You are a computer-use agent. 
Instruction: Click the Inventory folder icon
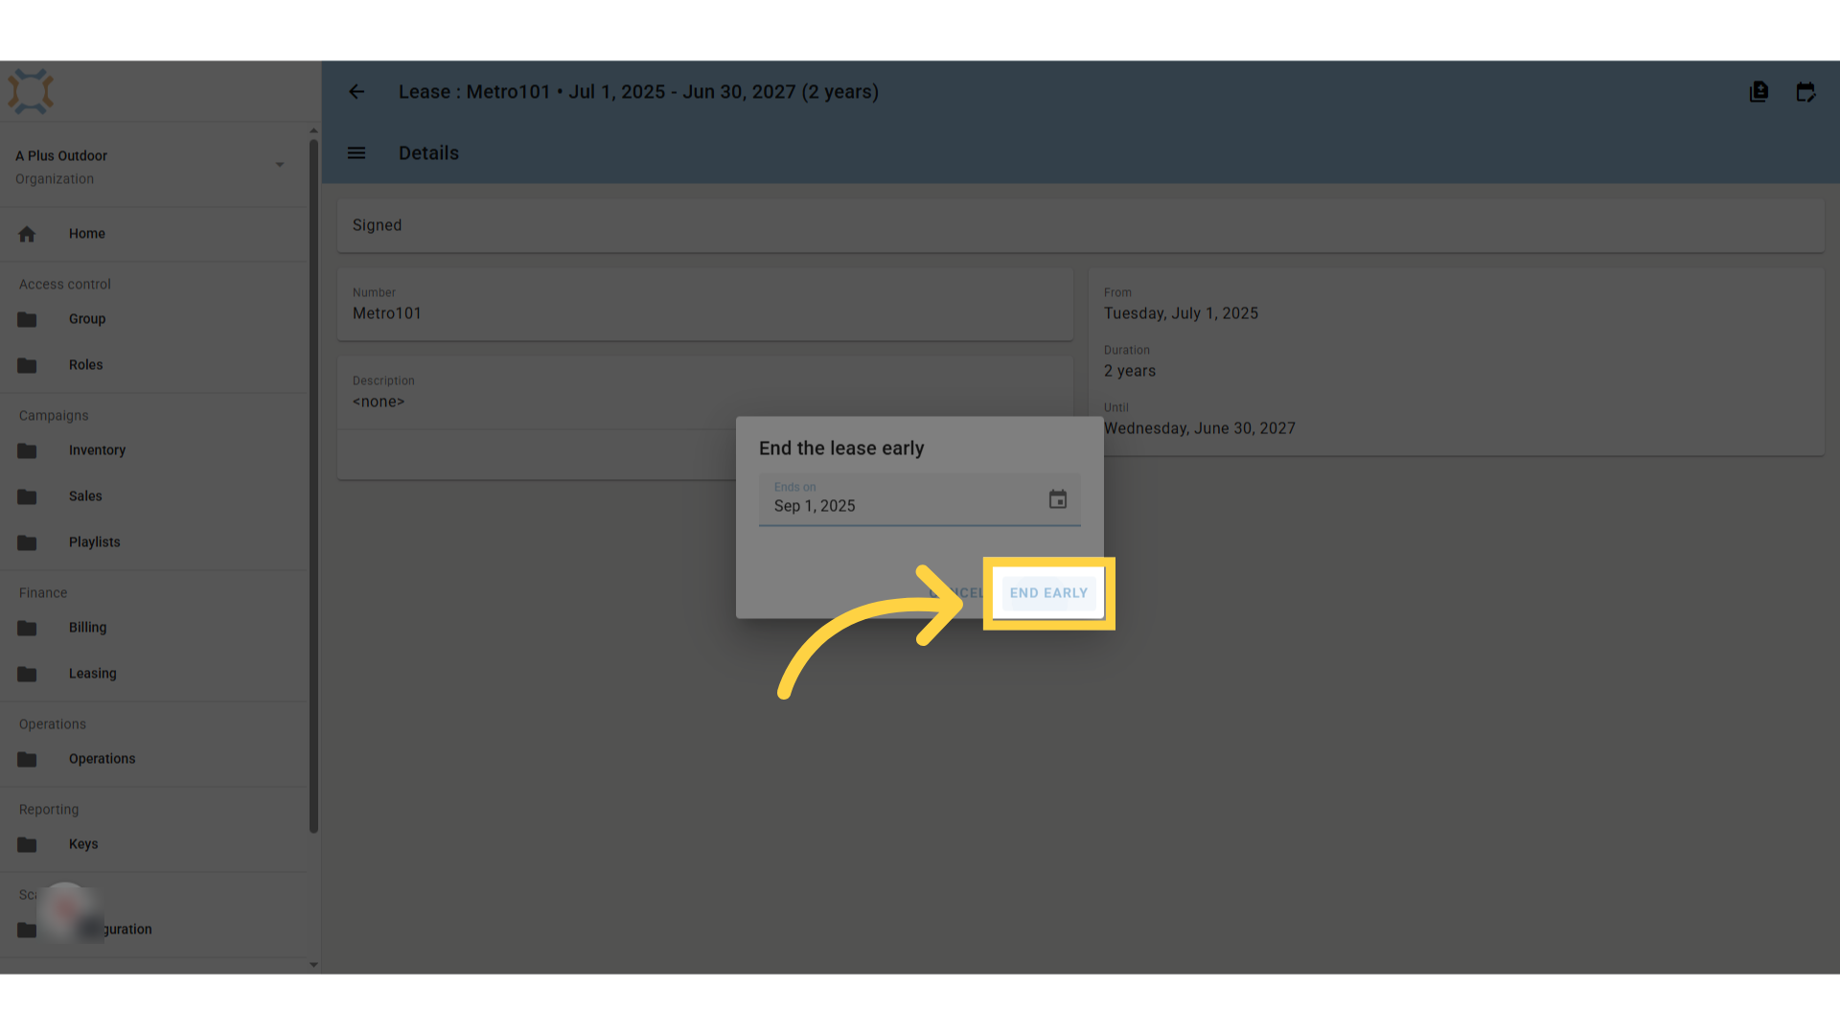point(27,450)
